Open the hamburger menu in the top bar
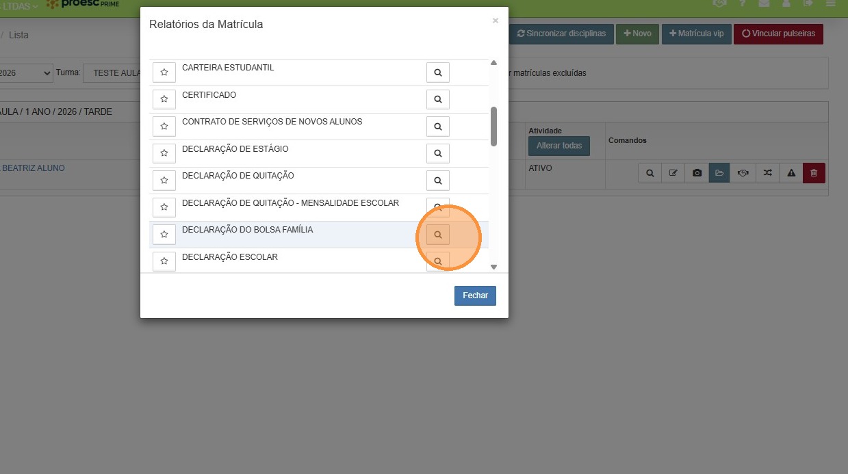848x474 pixels. click(x=830, y=3)
